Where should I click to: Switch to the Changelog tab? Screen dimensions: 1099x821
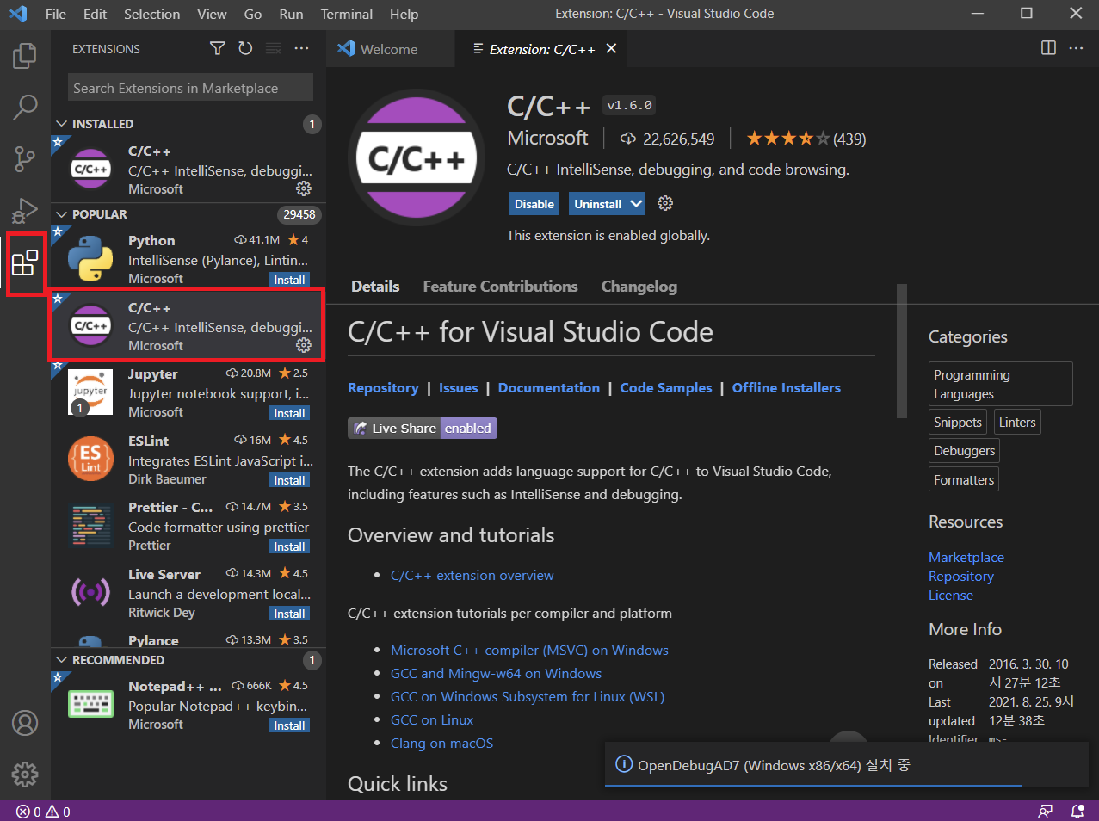click(639, 287)
